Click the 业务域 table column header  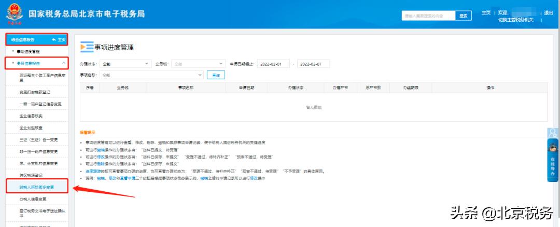coord(122,88)
